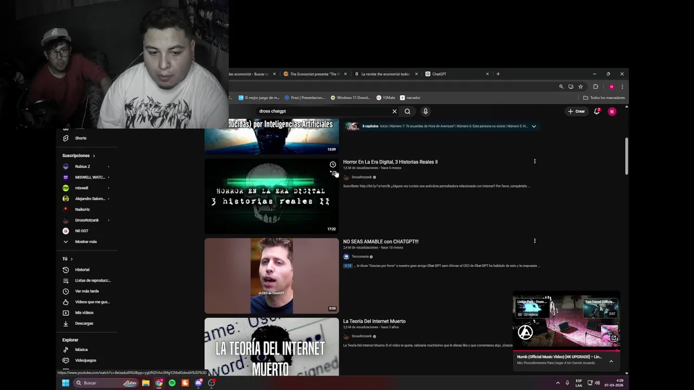Open options for NO SEAS AMABLE video
The height and width of the screenshot is (390, 694).
pyautogui.click(x=535, y=241)
